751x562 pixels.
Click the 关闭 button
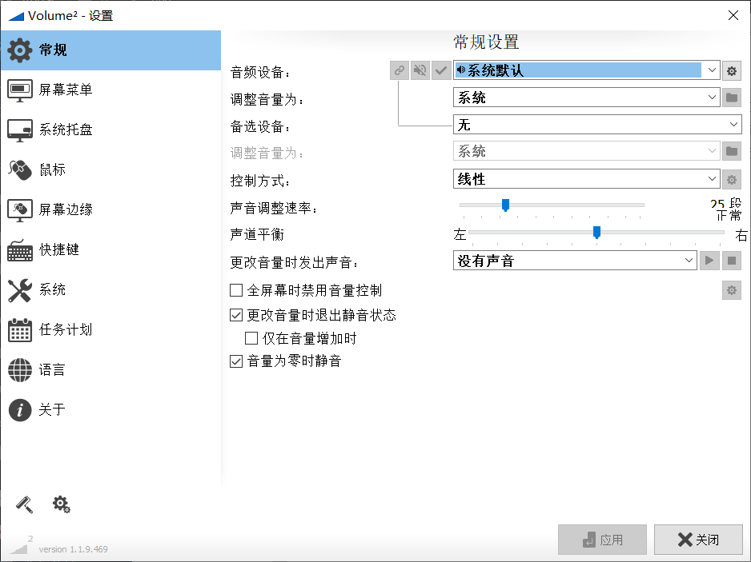[x=698, y=540]
